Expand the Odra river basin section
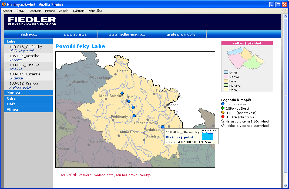Image resolution: width=289 pixels, height=189 pixels. pos(11,99)
